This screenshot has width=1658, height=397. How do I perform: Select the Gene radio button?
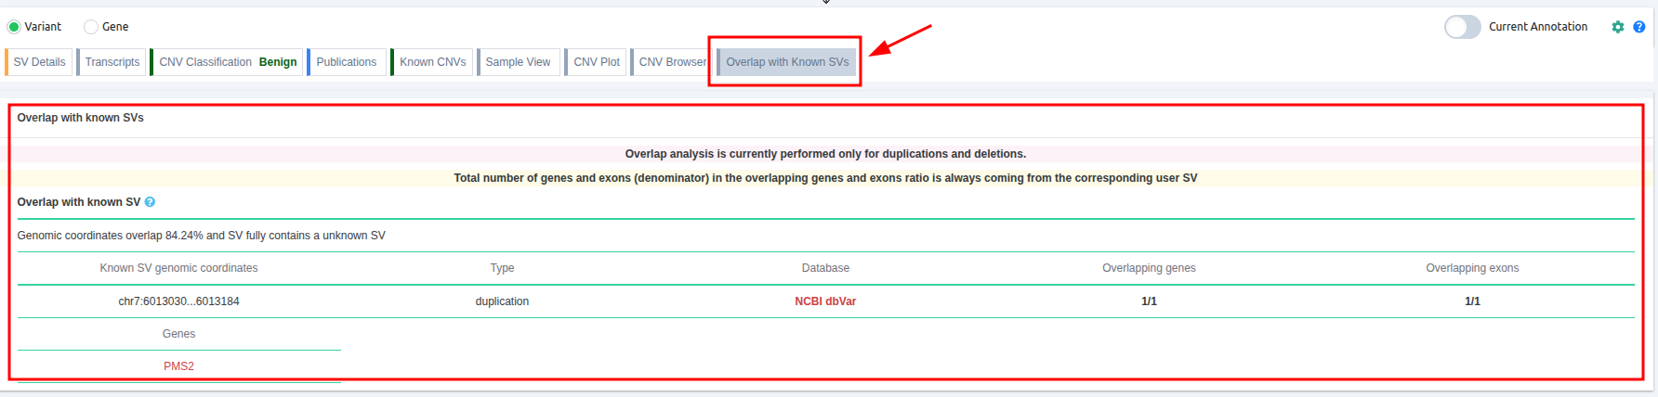[x=91, y=27]
